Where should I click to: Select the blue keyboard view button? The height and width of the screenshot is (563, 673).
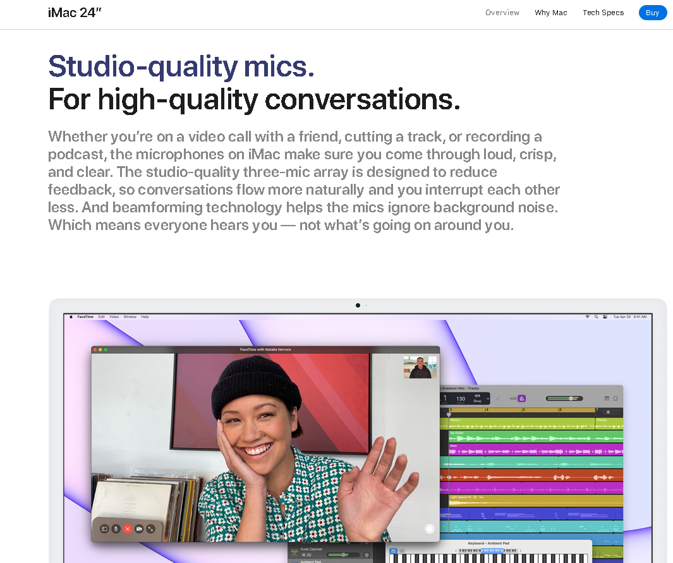click(x=392, y=550)
